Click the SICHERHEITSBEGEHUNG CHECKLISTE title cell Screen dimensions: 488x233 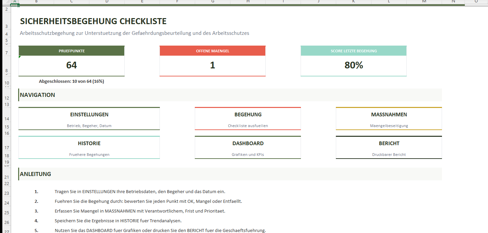(x=93, y=21)
